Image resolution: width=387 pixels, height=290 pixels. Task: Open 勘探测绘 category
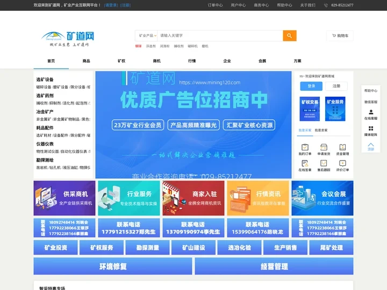point(45,160)
